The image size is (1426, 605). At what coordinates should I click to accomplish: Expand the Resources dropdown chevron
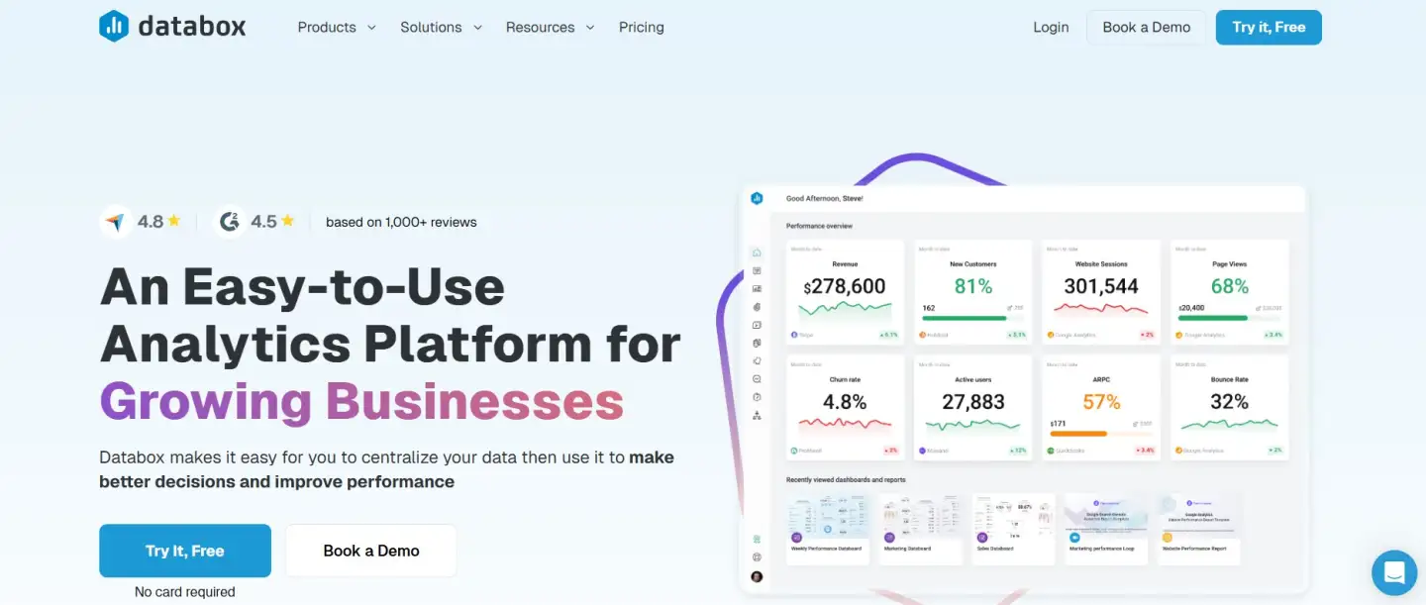click(x=590, y=28)
